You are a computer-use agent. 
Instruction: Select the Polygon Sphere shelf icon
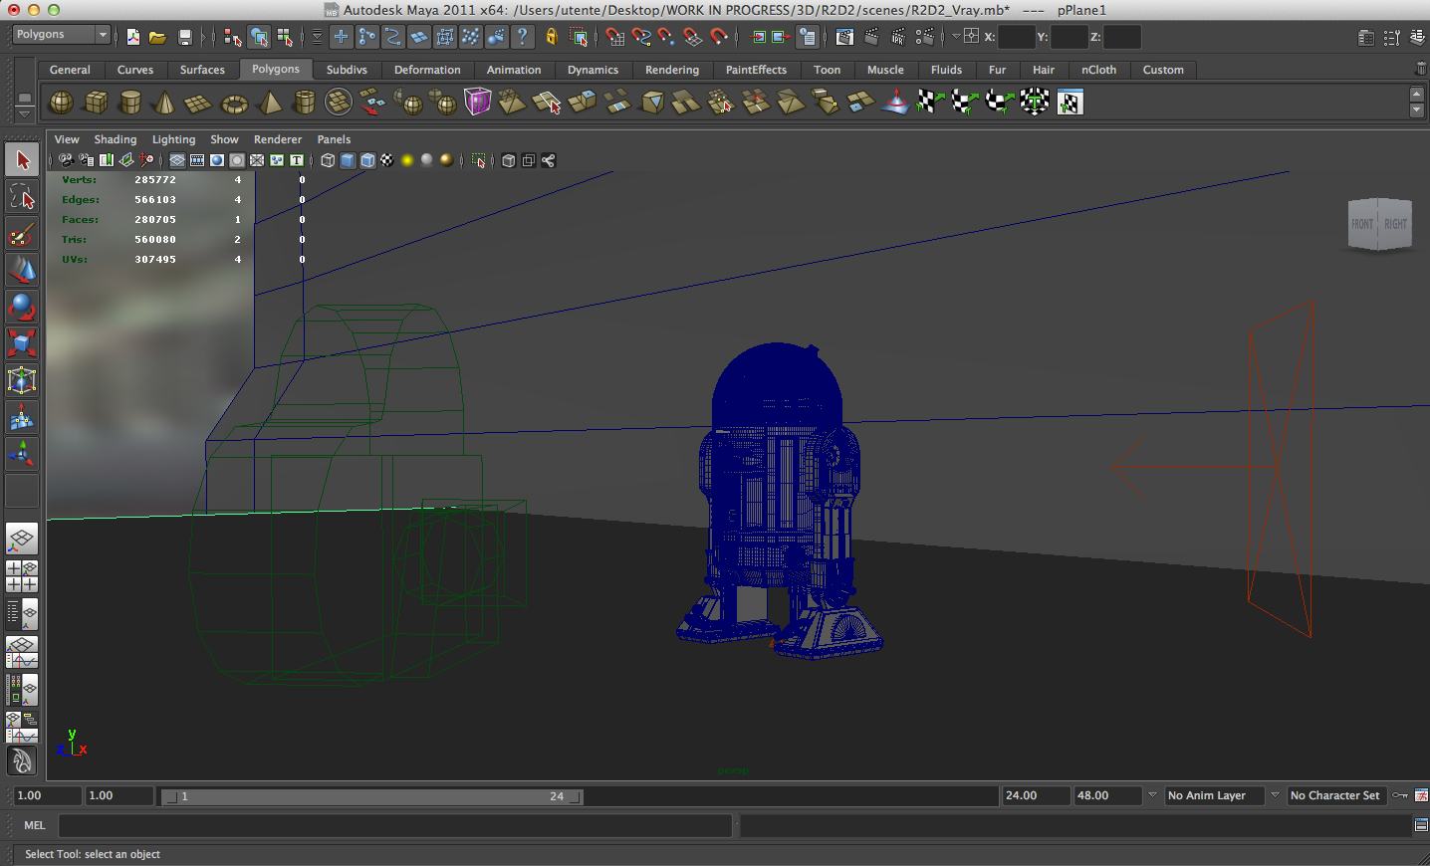[61, 103]
